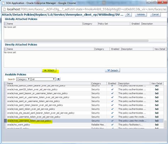168x144 pixels.
Task: Click Enabled header in Available Policies table
Action: click(112, 83)
